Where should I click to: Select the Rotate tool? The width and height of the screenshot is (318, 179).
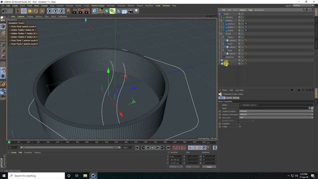tap(36, 11)
